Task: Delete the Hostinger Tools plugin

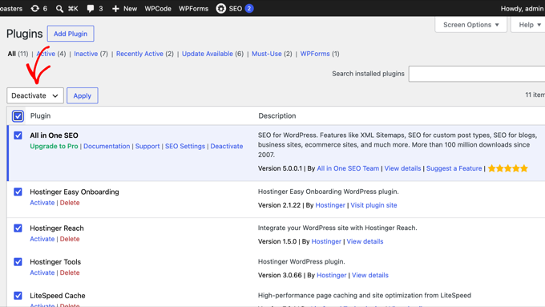Action: 70,273
